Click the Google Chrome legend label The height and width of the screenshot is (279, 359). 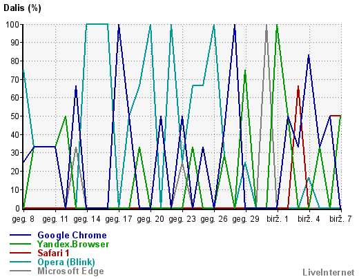click(x=72, y=236)
